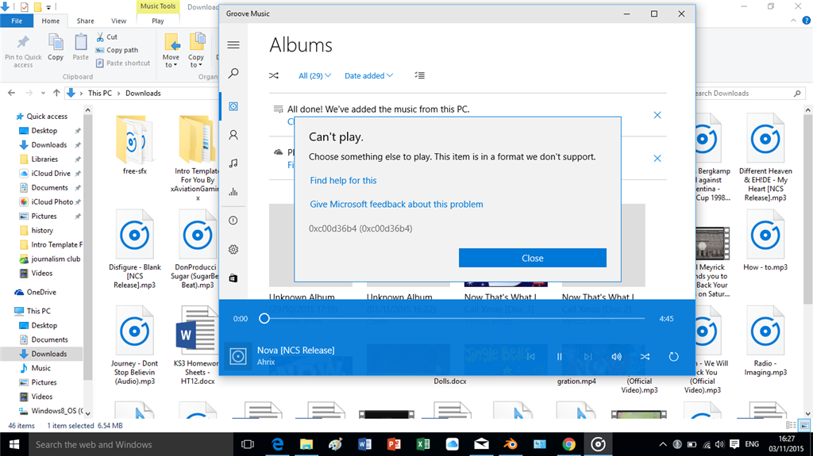
Task: Dismiss the 'All done' notification
Action: click(657, 115)
